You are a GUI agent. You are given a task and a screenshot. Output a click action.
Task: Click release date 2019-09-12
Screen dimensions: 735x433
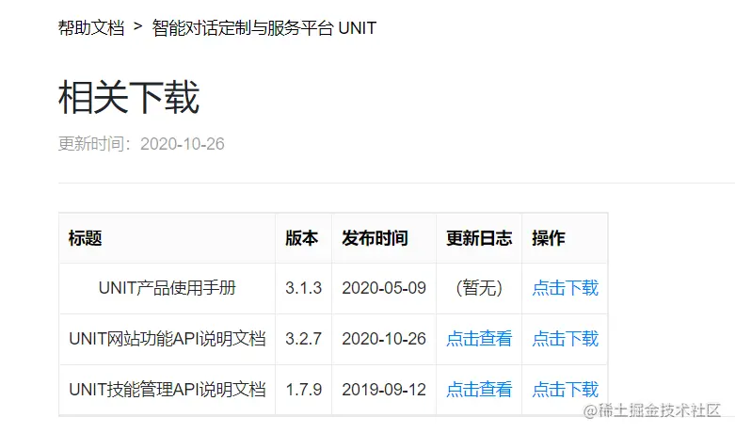[384, 389]
